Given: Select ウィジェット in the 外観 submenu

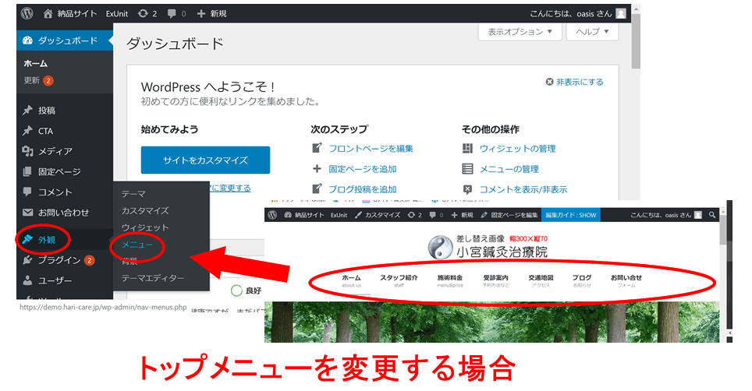Looking at the screenshot, I should click(x=144, y=227).
